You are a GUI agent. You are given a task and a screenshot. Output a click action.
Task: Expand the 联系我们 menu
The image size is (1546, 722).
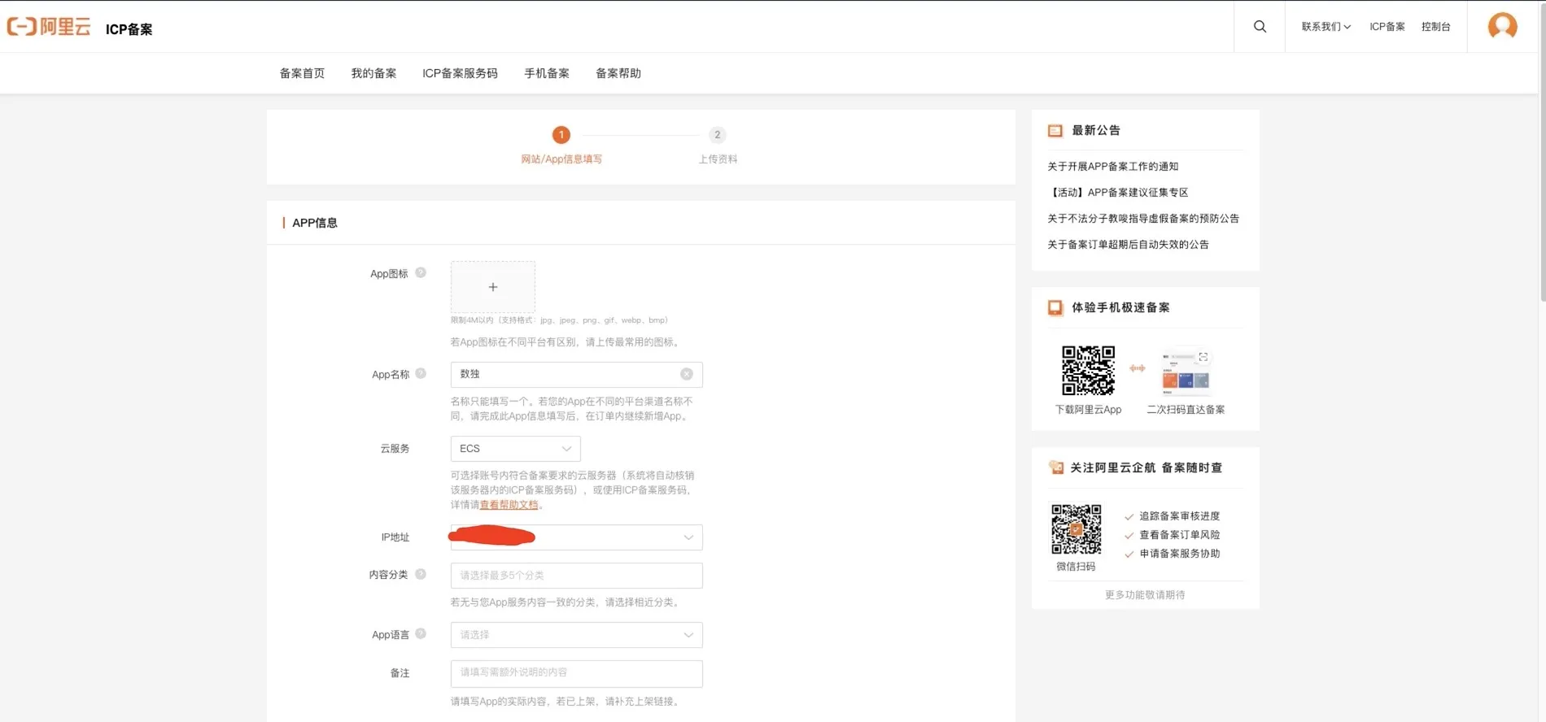tap(1325, 27)
